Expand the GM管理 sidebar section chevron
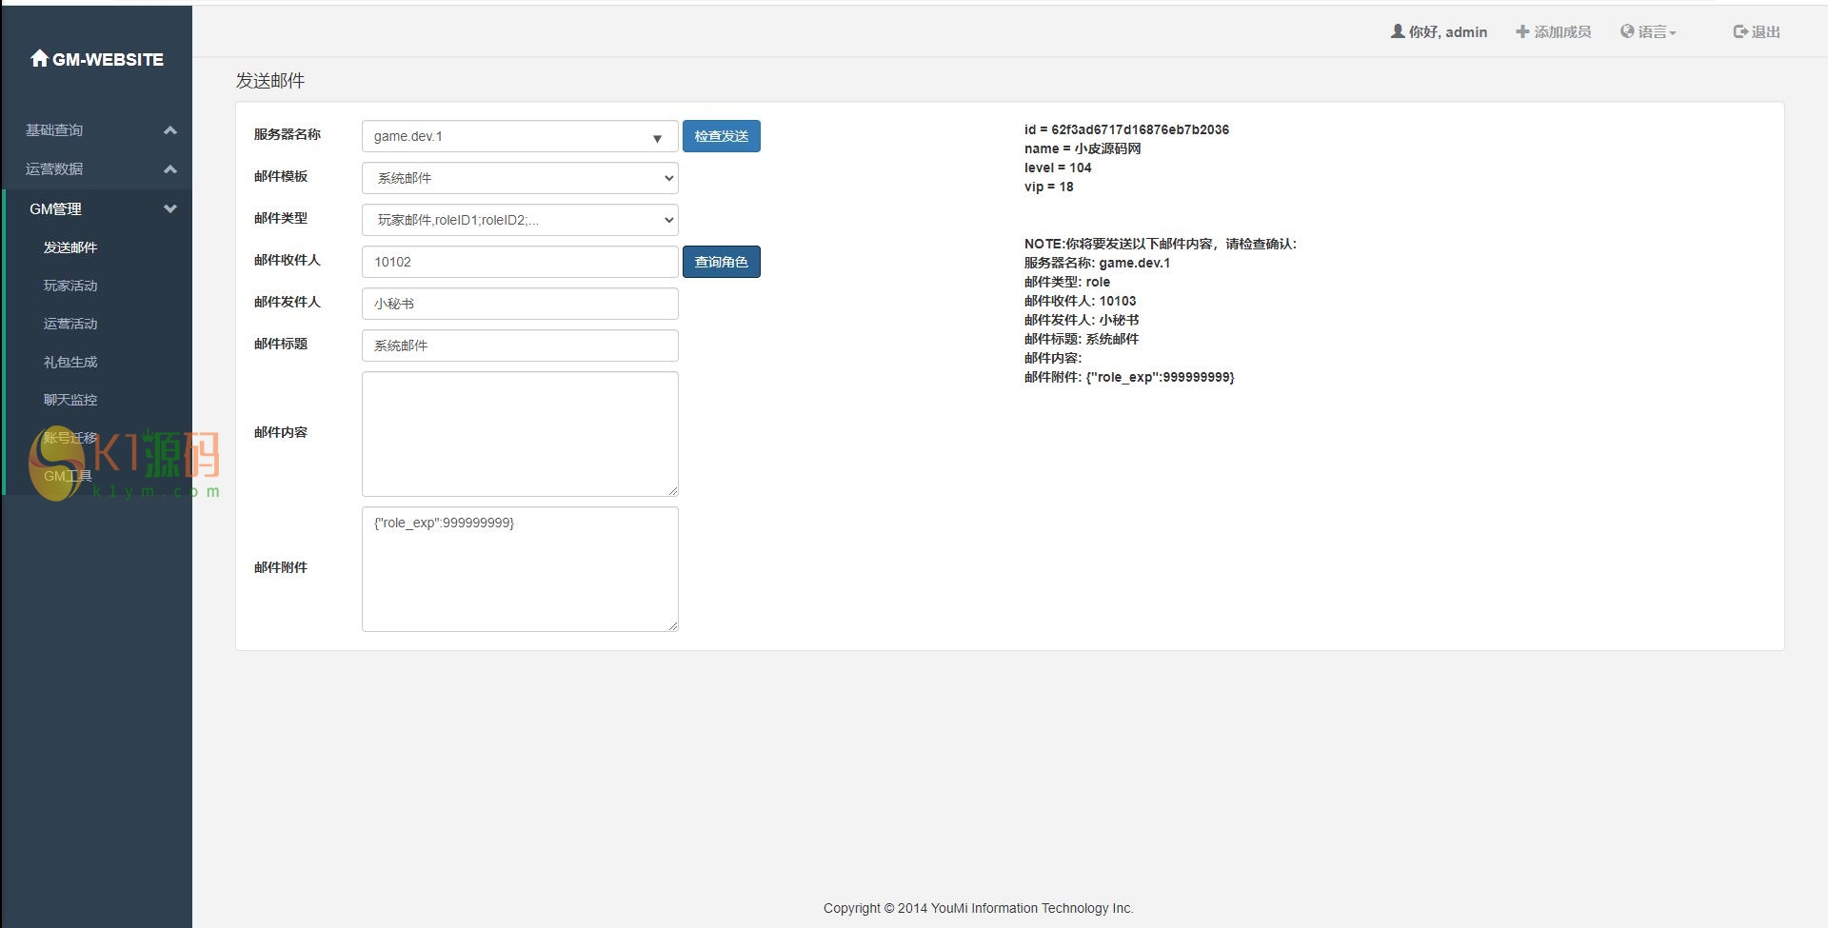This screenshot has width=1828, height=928. 170,208
